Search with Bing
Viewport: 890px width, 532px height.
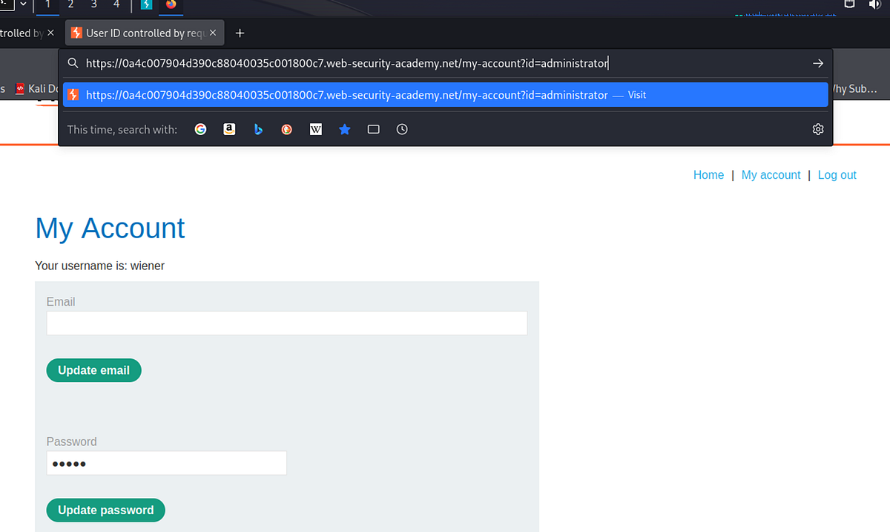[x=257, y=129]
